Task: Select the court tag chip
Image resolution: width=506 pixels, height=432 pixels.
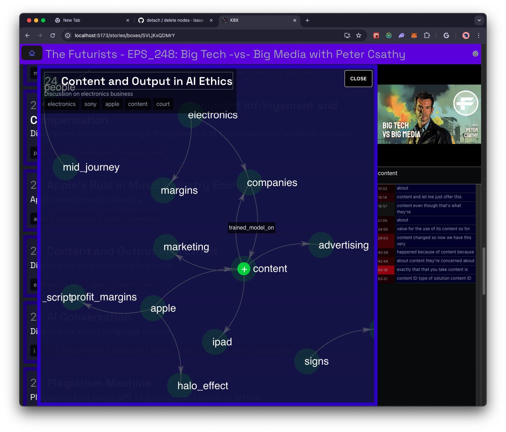Action: (x=163, y=104)
